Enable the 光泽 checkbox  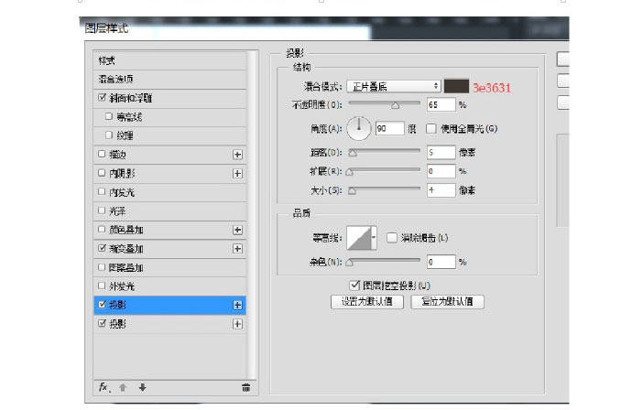click(x=102, y=210)
